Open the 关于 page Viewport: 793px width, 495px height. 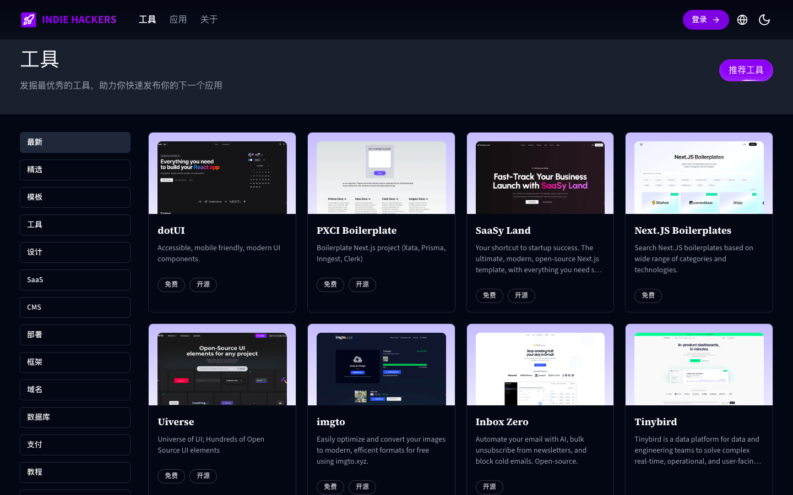pos(209,19)
